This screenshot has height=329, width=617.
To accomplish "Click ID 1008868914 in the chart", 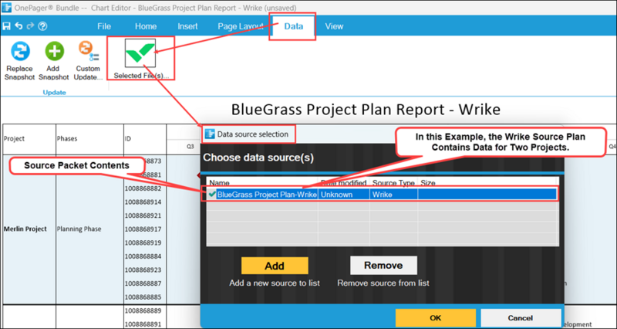I will coord(143,202).
